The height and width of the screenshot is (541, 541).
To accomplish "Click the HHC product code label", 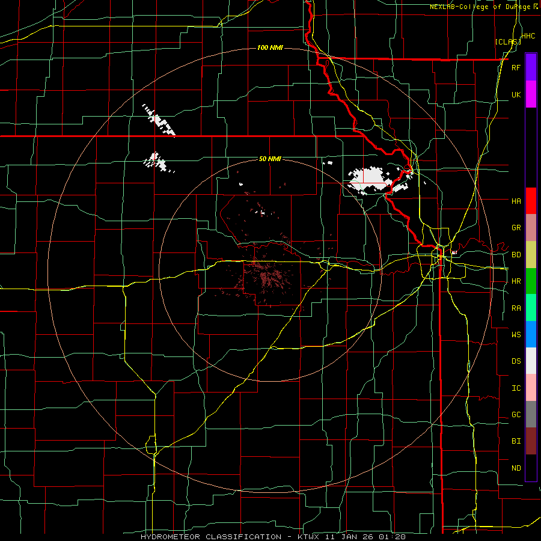I will (x=528, y=36).
